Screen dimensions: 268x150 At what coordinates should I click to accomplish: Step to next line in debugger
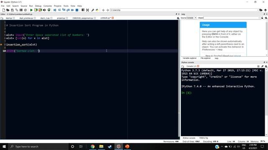(59, 10)
